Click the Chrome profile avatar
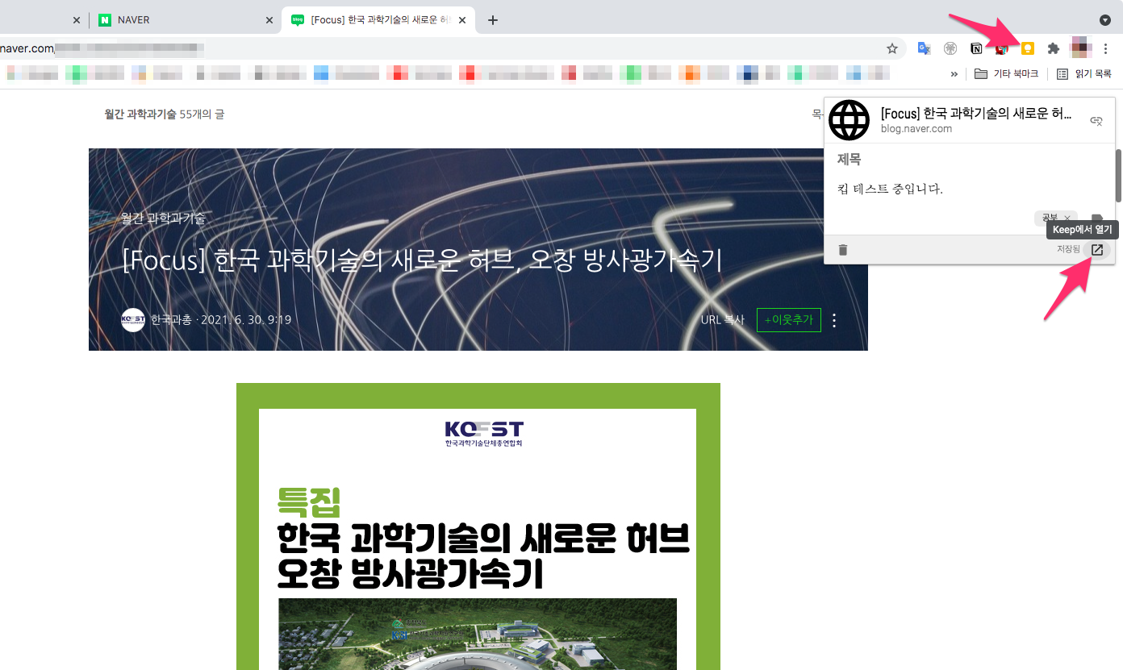The image size is (1123, 670). tap(1081, 48)
